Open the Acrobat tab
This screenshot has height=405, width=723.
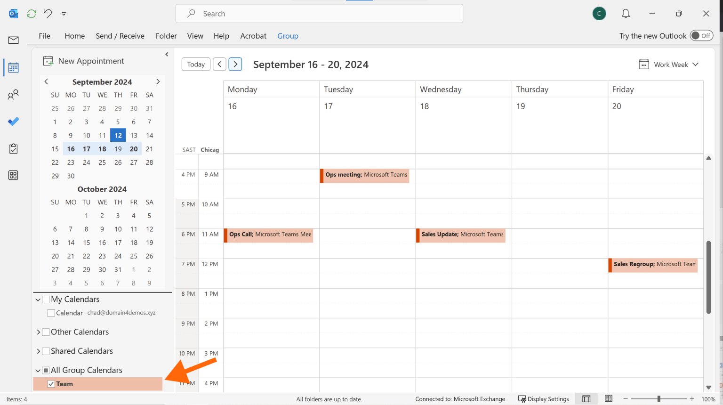pos(253,36)
